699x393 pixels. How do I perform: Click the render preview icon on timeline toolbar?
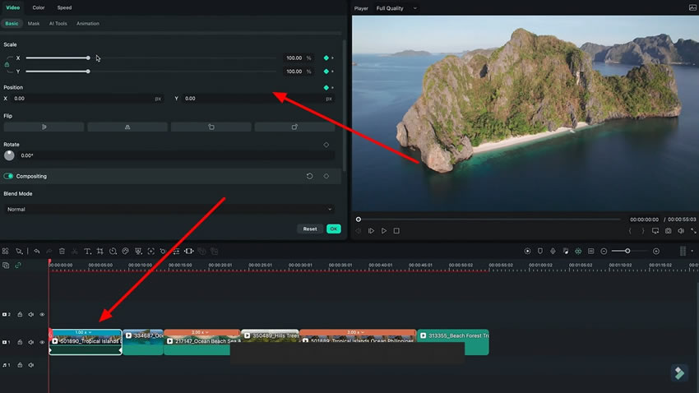point(527,252)
